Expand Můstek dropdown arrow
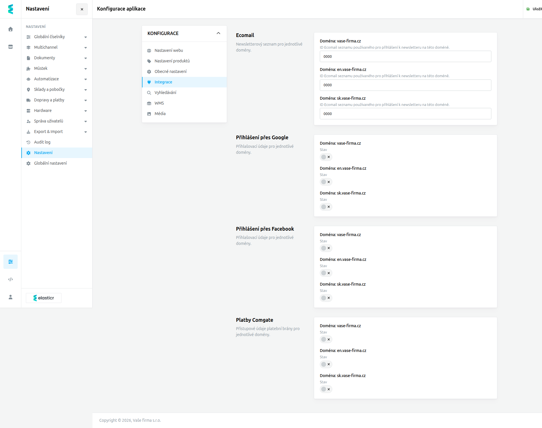542x428 pixels. click(86, 69)
